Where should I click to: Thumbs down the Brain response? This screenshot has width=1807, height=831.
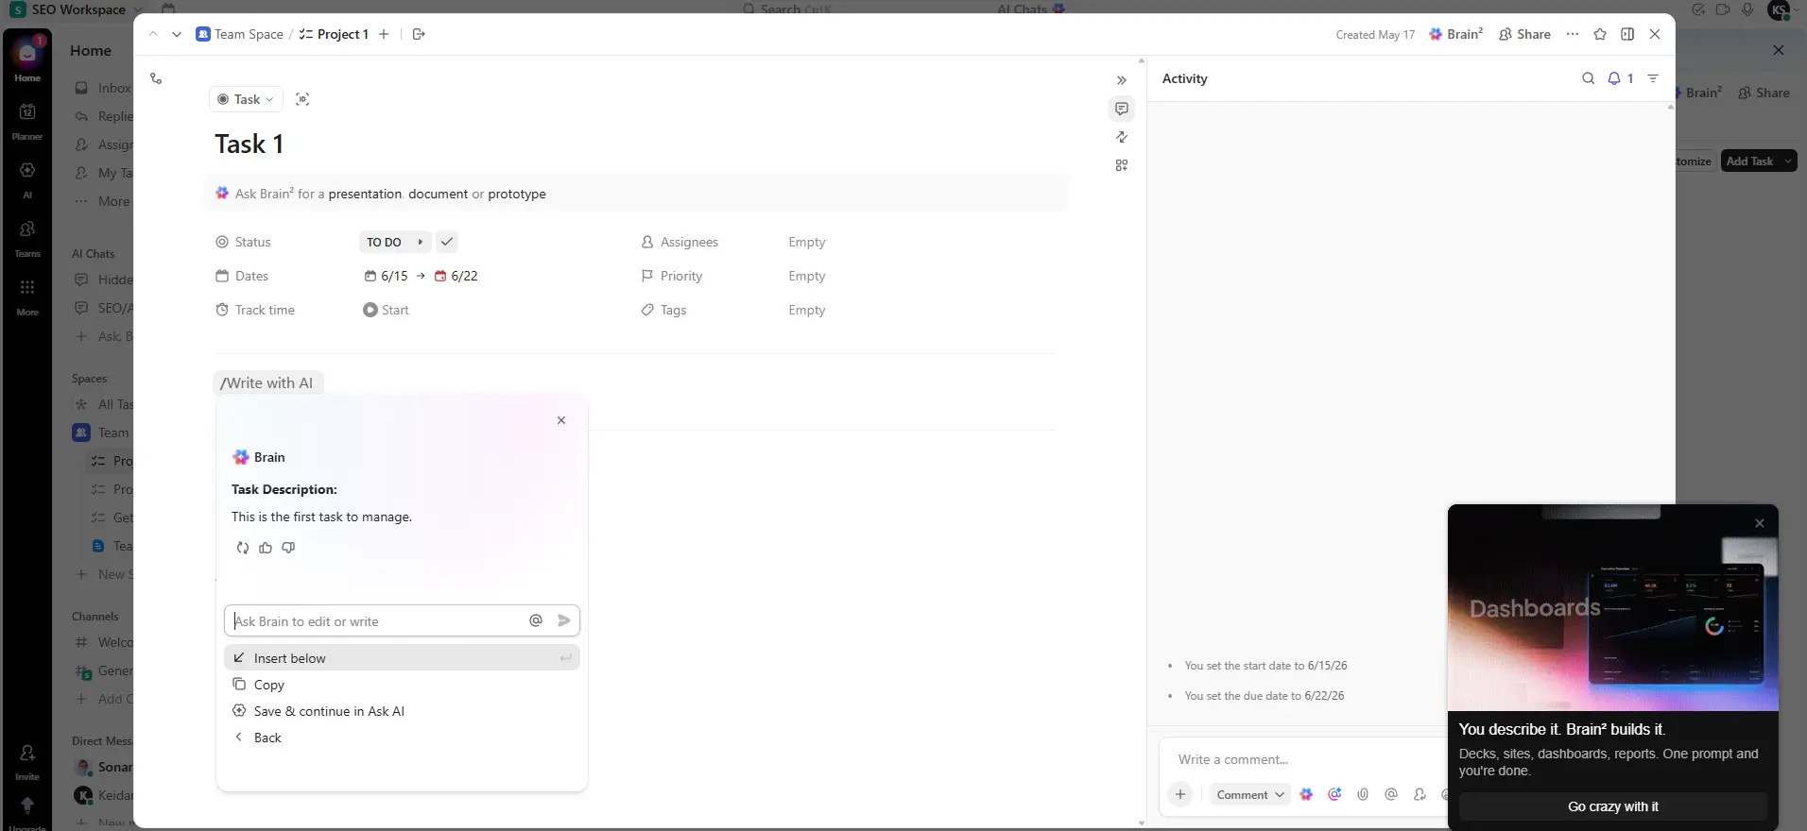(288, 548)
